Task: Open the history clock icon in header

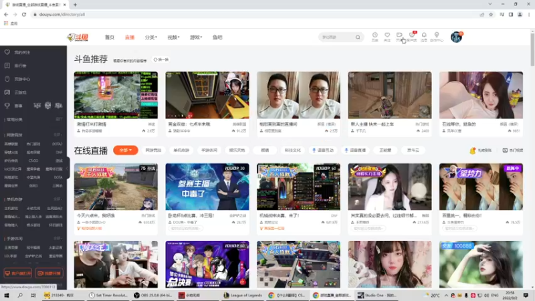Action: coord(374,35)
